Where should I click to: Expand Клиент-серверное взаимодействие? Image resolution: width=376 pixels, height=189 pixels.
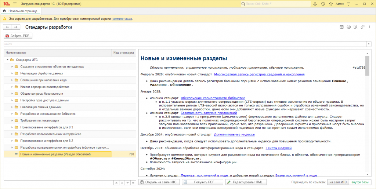tap(12, 87)
